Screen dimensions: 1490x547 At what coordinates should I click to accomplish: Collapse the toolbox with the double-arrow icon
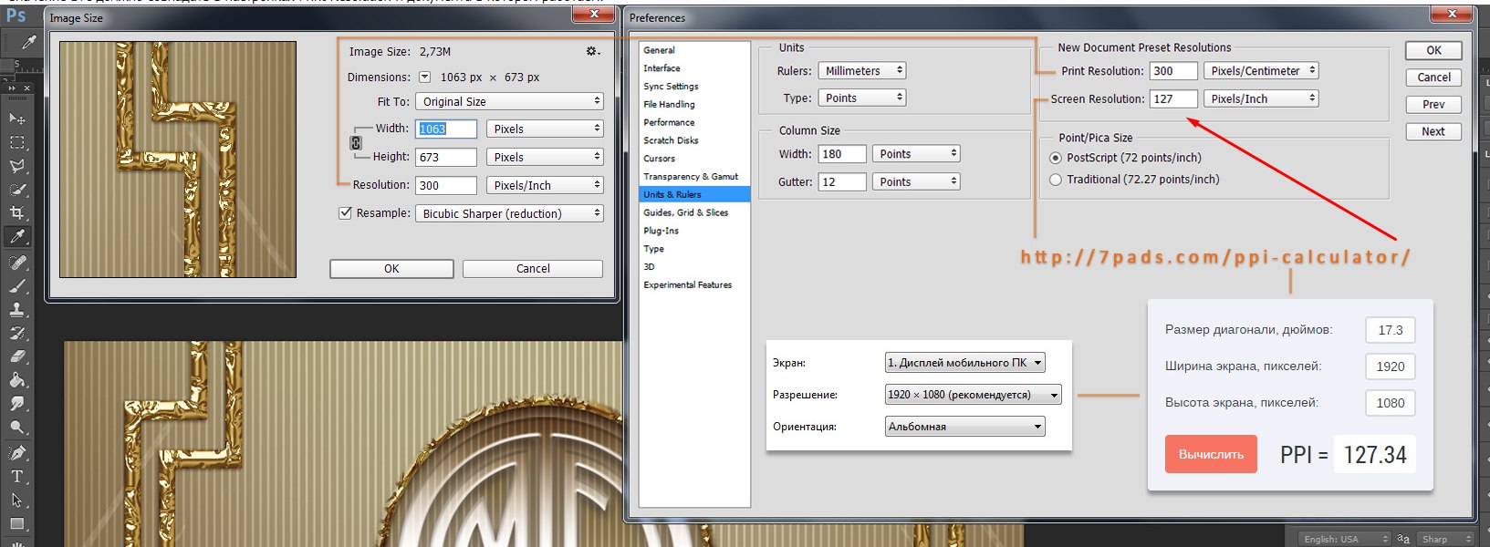click(13, 88)
